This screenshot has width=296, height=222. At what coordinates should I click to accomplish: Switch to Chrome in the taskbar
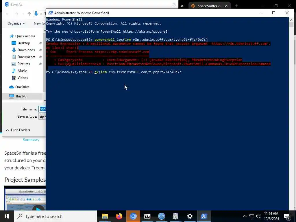point(133,216)
